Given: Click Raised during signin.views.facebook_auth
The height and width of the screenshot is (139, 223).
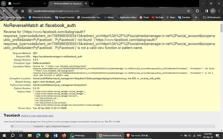Looking at the screenshot, I should [x=47, y=82].
